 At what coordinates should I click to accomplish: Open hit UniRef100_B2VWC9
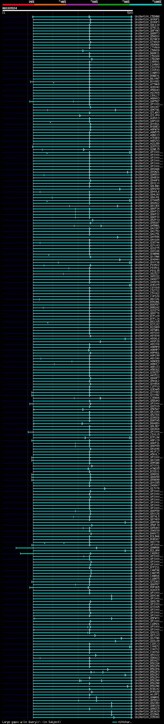[x=147, y=39]
